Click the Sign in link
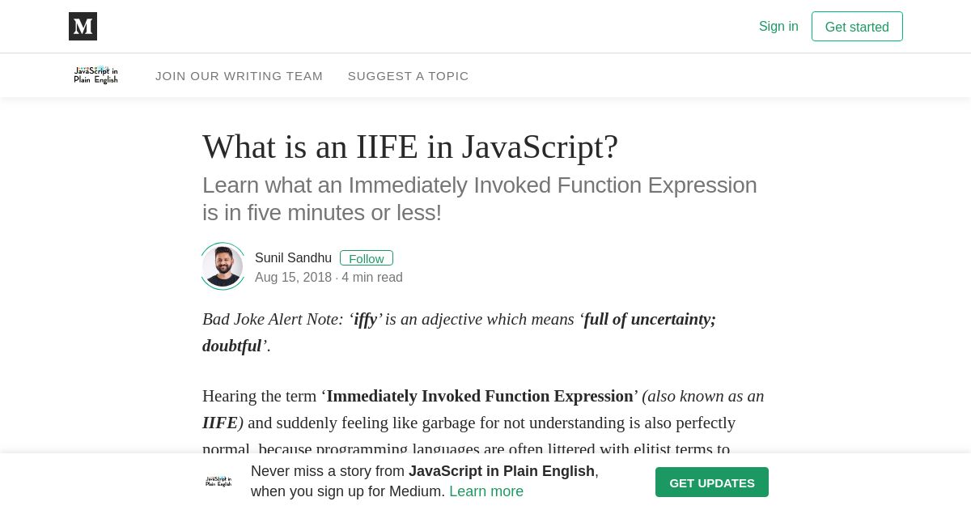 coord(778,27)
